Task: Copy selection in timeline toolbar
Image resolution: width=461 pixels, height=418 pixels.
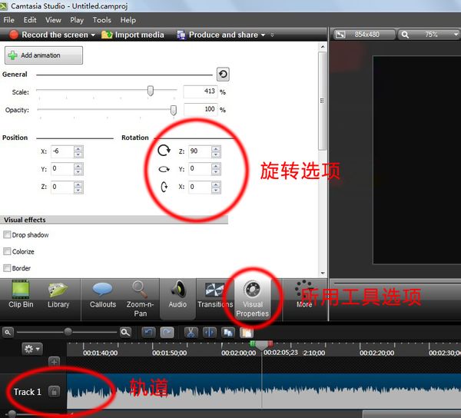Action: [228, 333]
